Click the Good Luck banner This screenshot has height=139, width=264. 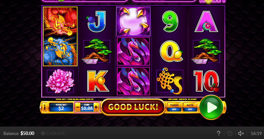coord(133,107)
